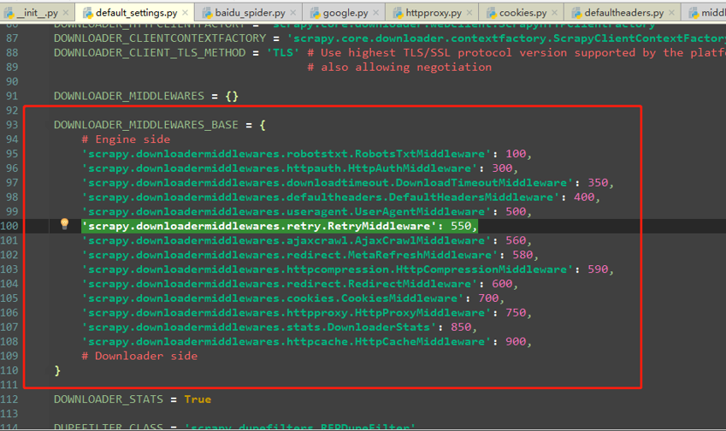
Task: Open the baidu_spider.py tab
Action: tap(250, 13)
